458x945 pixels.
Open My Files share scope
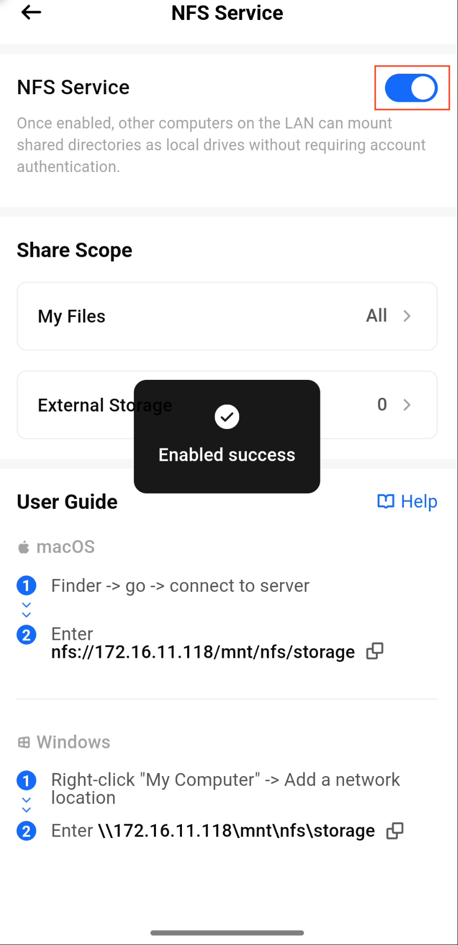click(x=226, y=316)
